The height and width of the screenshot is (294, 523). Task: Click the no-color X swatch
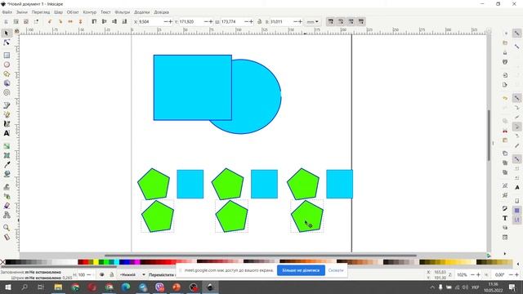[x=2, y=262]
